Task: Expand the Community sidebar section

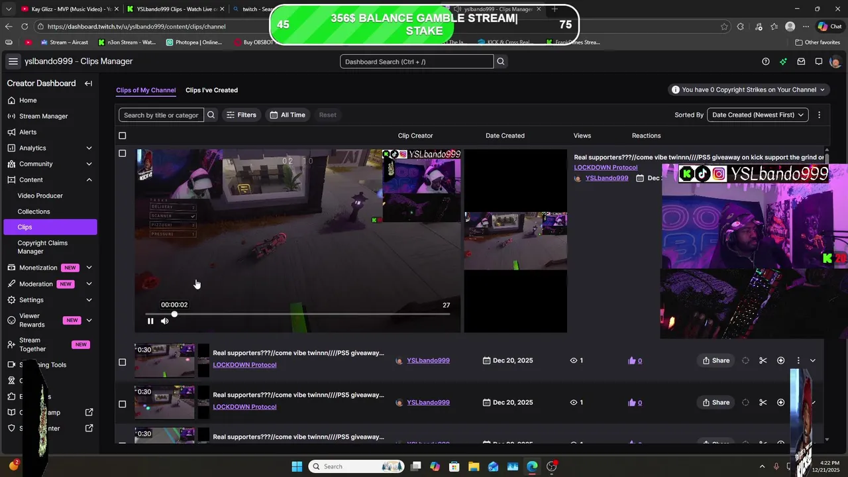Action: coord(89,164)
